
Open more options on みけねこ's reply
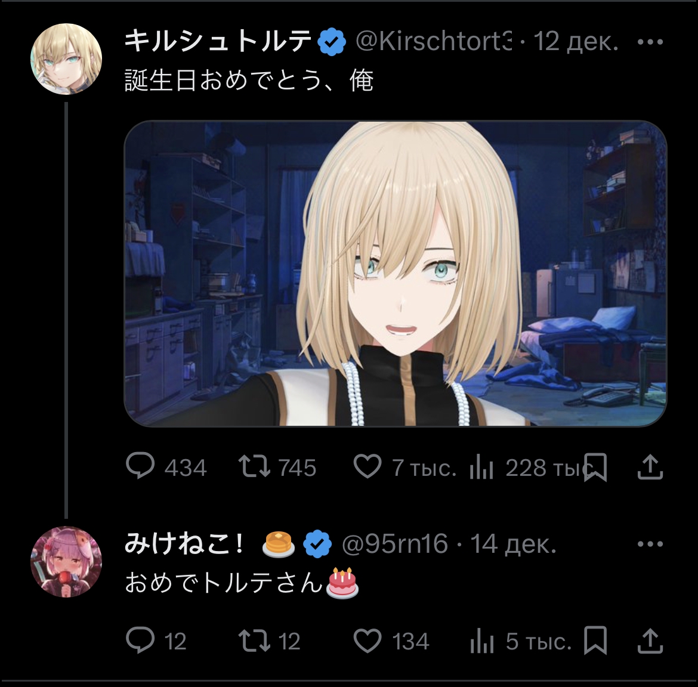click(650, 544)
